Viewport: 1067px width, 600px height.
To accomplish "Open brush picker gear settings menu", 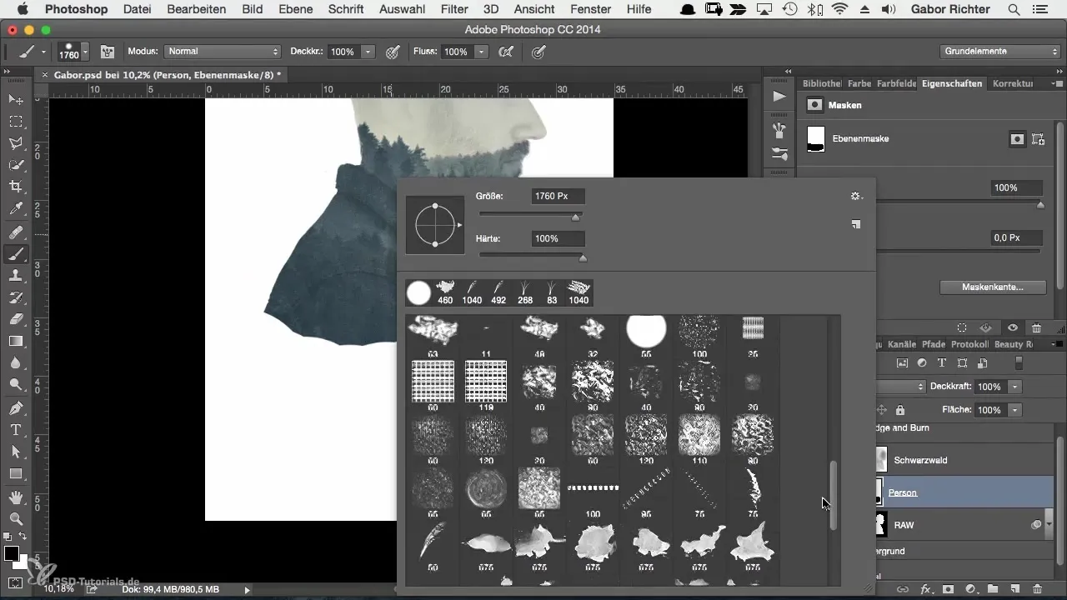I will [x=856, y=197].
